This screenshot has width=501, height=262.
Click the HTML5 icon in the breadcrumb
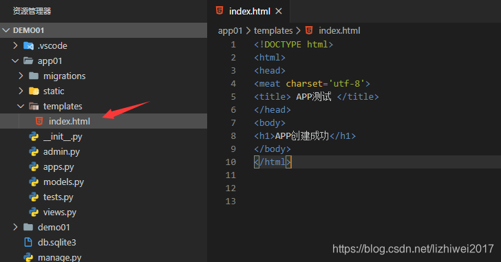[x=309, y=30]
